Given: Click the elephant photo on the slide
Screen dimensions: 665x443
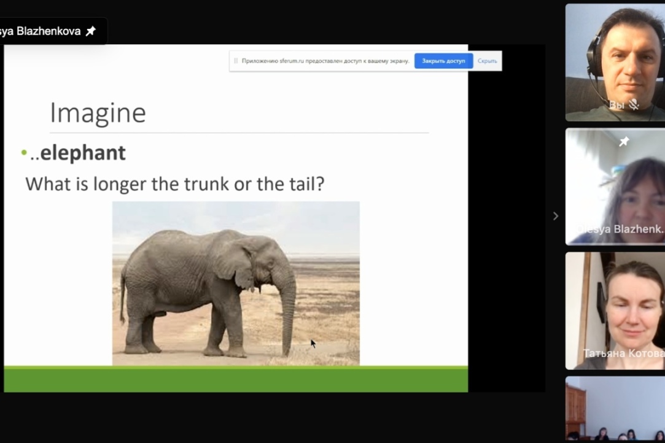Looking at the screenshot, I should [x=236, y=283].
